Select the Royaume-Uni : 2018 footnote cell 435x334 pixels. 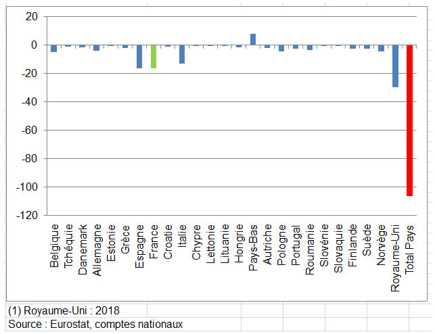(x=64, y=311)
